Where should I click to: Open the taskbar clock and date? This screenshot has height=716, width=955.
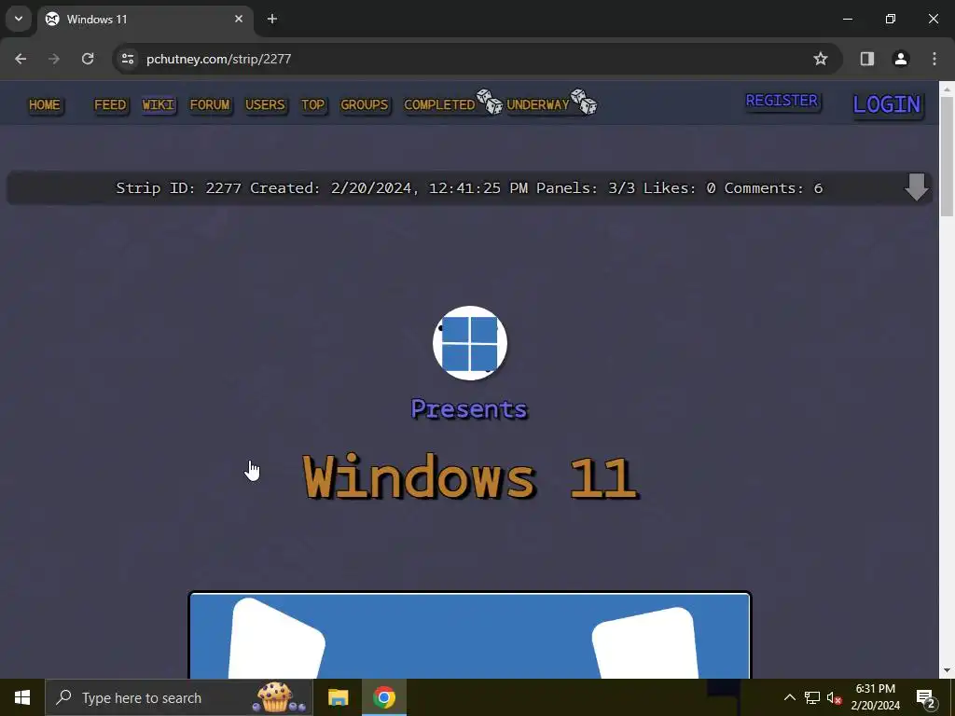[x=875, y=697]
